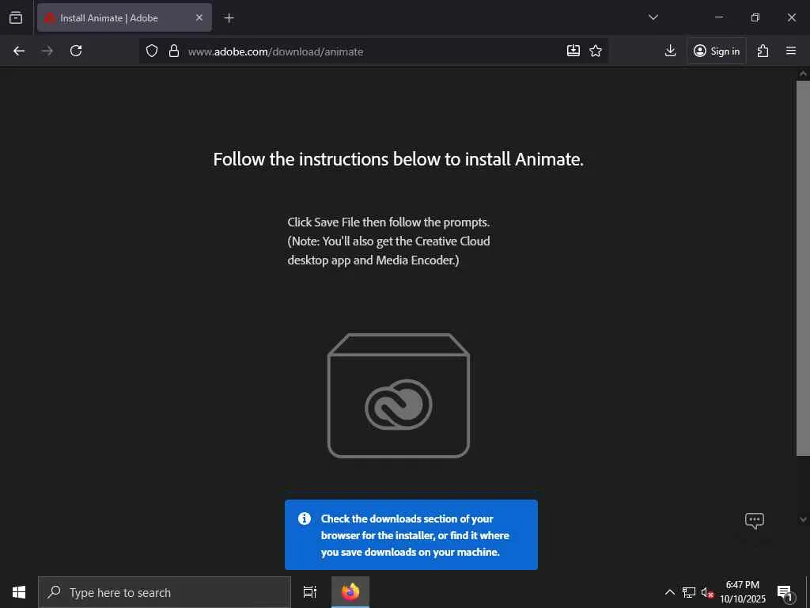
Task: Open the extensions puzzle icon
Action: coord(763,51)
